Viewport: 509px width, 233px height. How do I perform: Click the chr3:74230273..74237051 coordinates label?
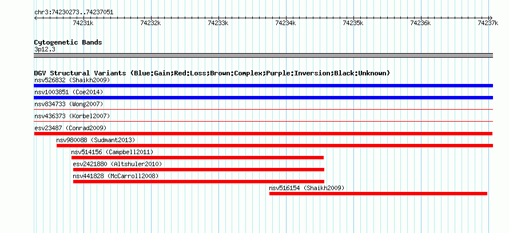coord(74,13)
